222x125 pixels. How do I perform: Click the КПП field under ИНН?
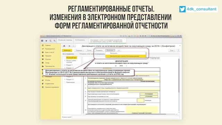coord(149,97)
